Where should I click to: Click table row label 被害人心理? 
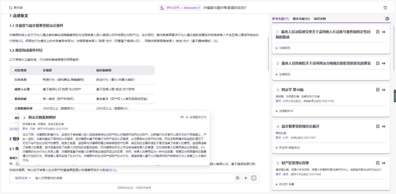tap(22, 89)
